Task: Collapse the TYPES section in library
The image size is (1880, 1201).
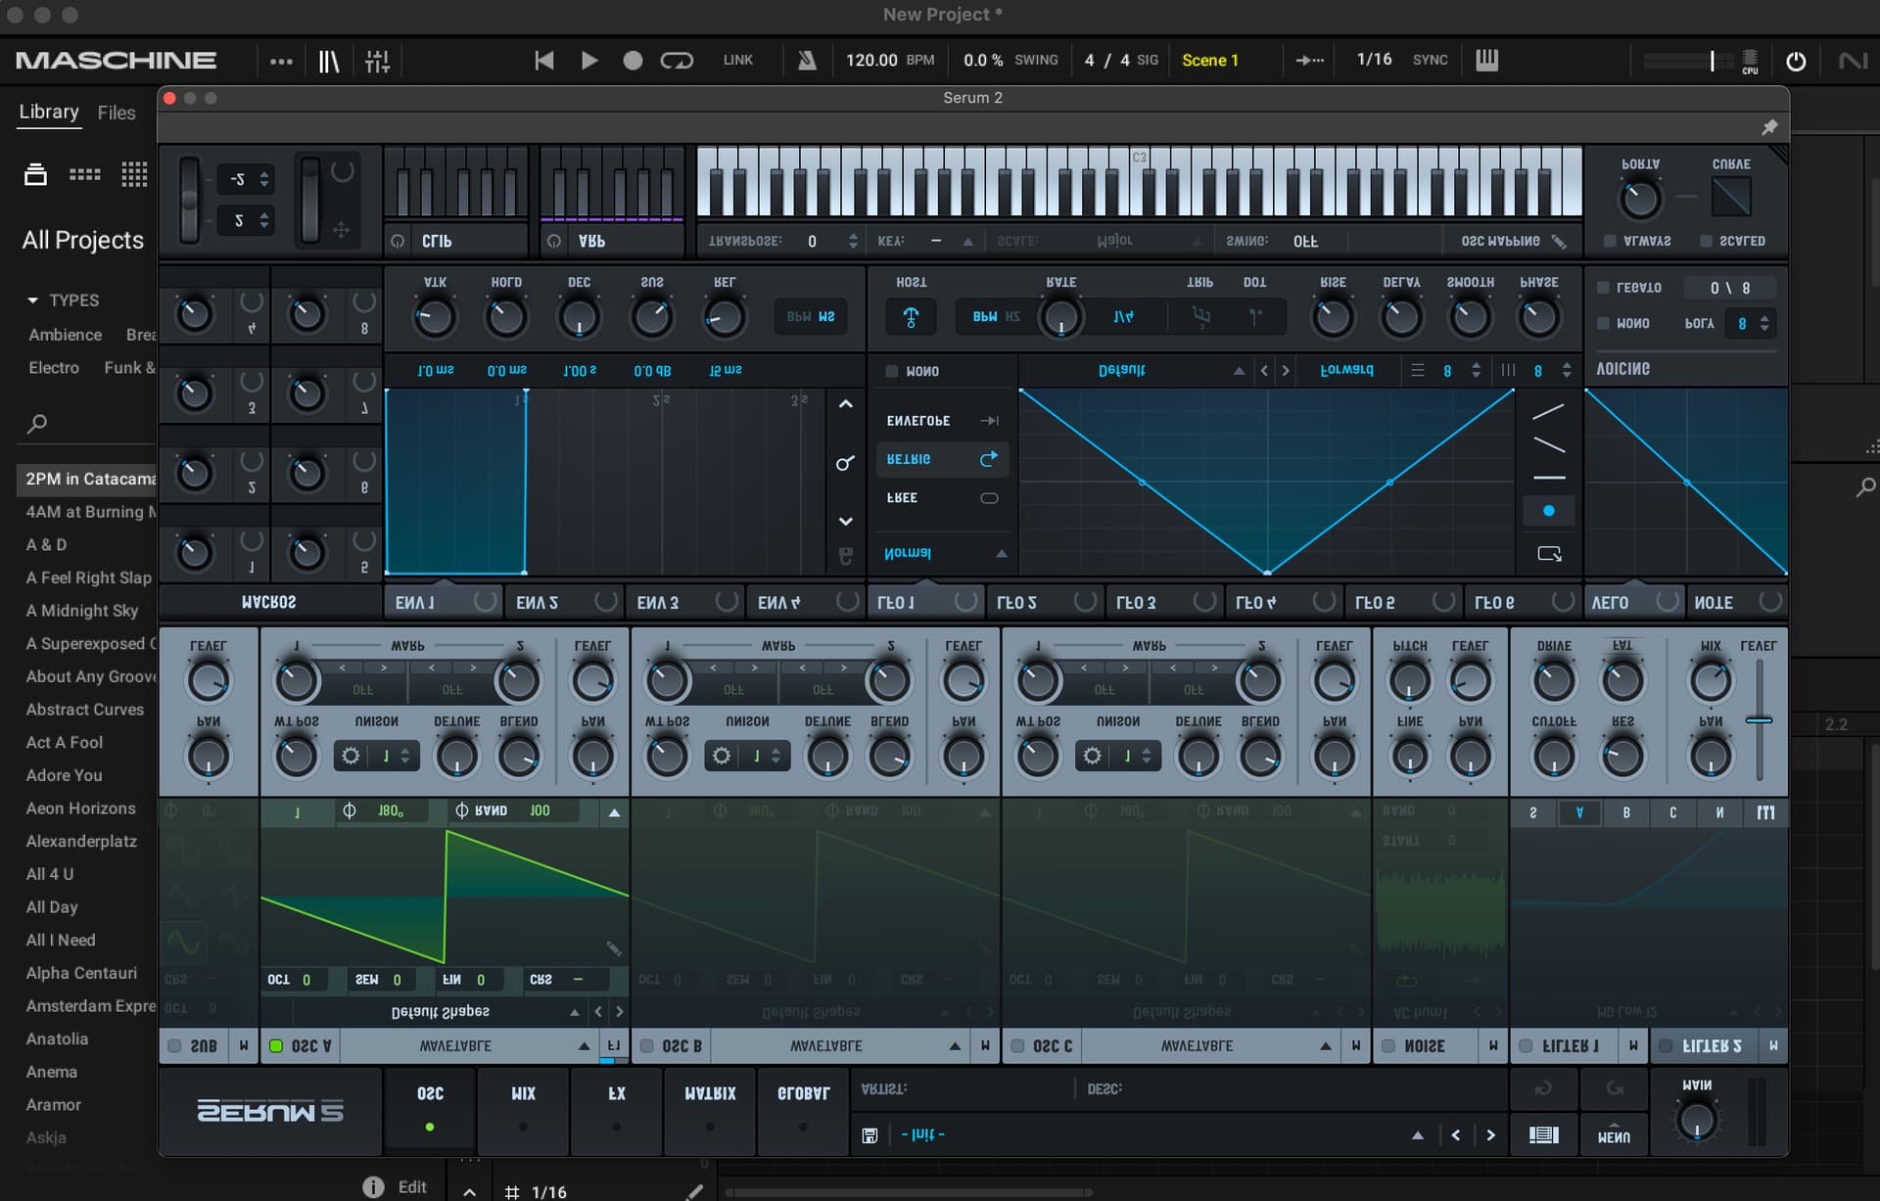Action: (x=33, y=300)
